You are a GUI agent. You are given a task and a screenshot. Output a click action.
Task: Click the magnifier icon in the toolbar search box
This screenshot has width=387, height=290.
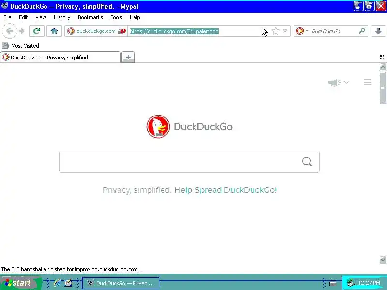coord(362,31)
